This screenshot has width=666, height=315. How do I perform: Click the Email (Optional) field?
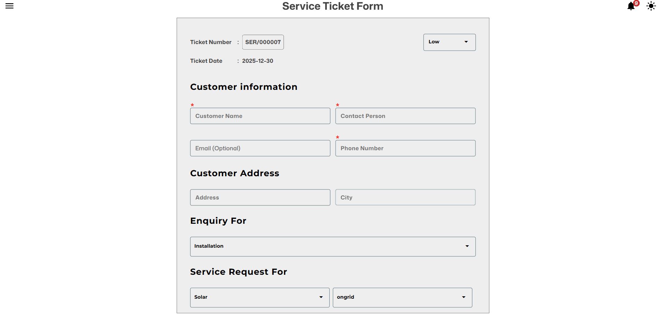point(260,148)
